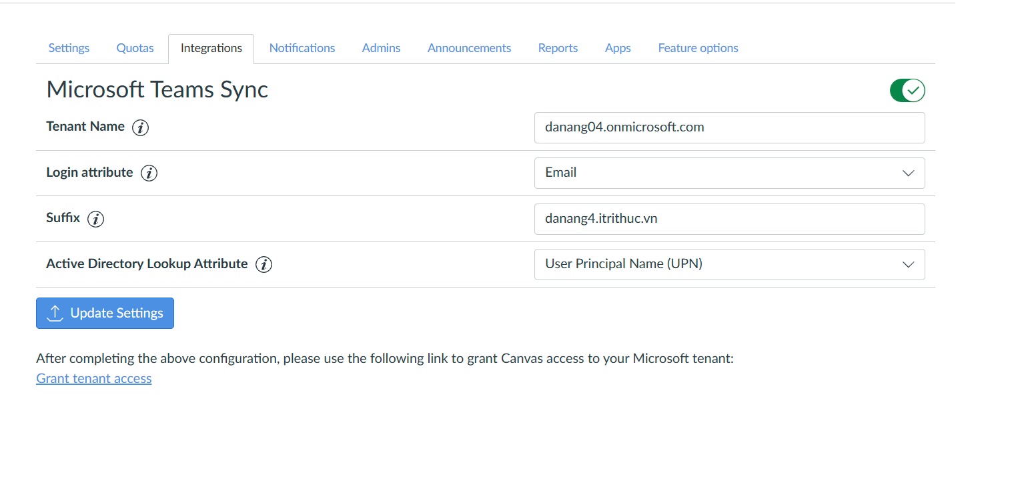Open the Notifications tab

coord(302,48)
